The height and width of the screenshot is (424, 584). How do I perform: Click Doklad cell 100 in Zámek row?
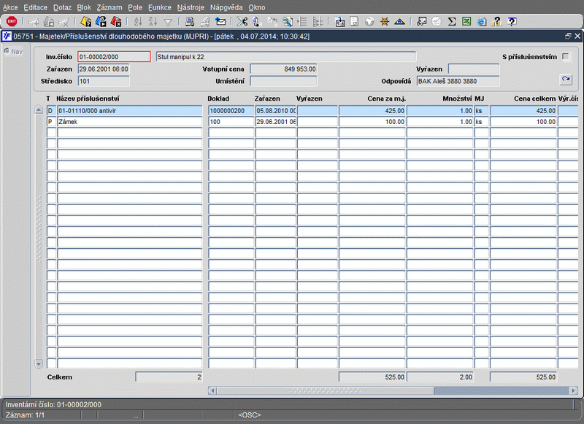pos(231,121)
